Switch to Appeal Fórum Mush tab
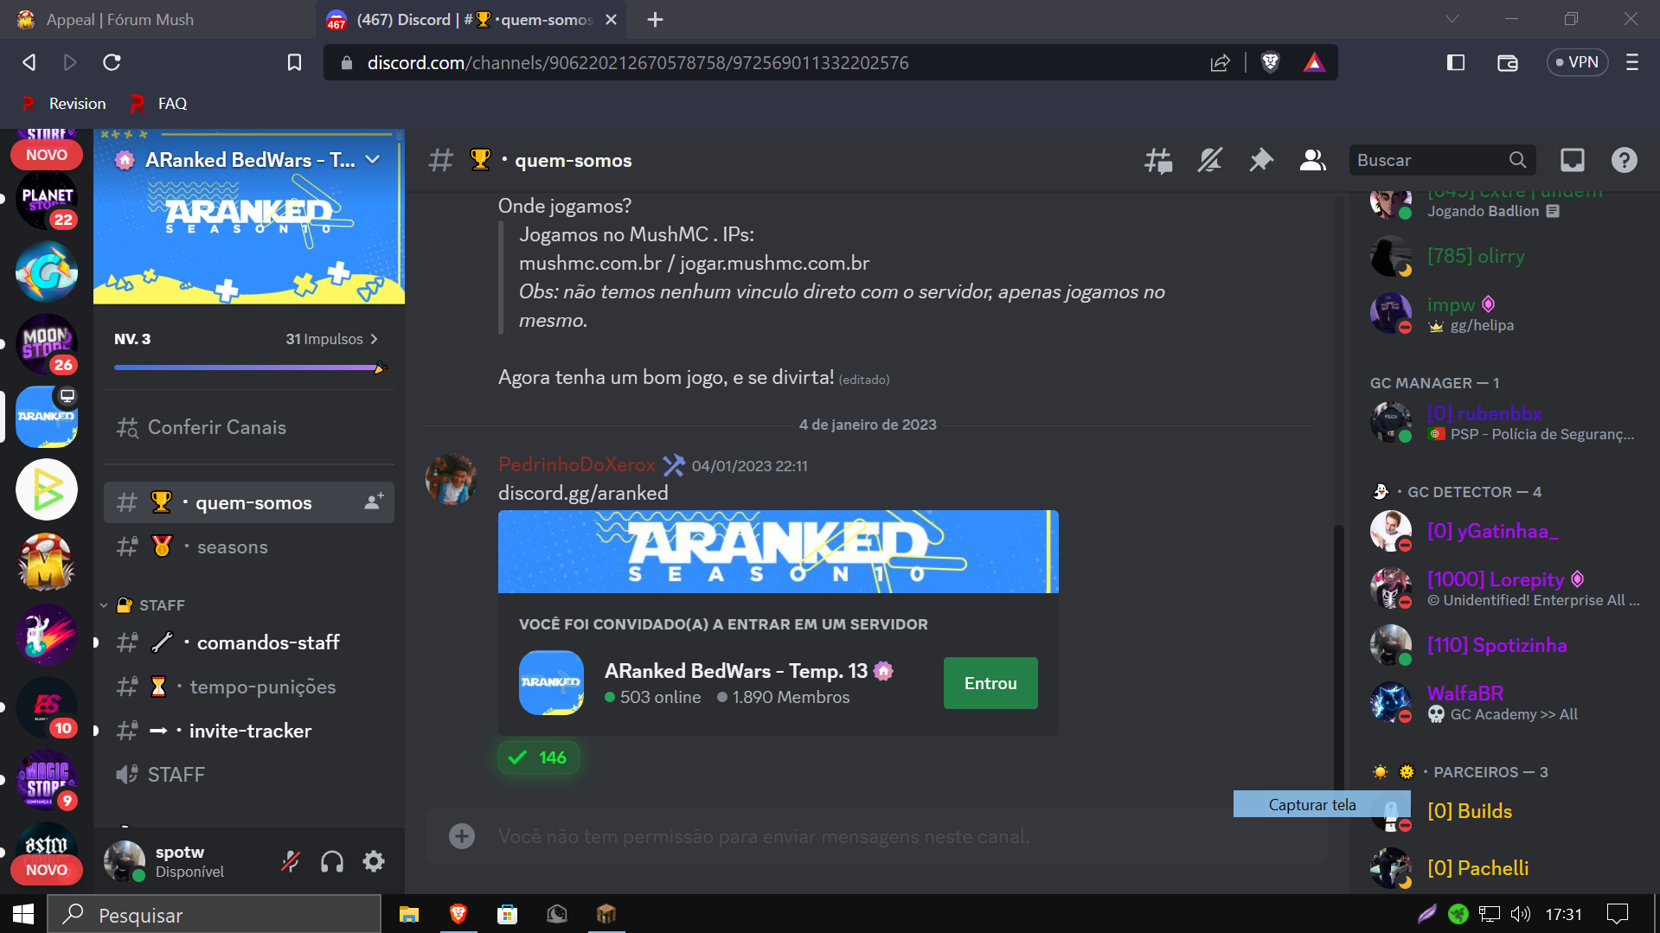Screen dimensions: 1660x933 coord(158,19)
